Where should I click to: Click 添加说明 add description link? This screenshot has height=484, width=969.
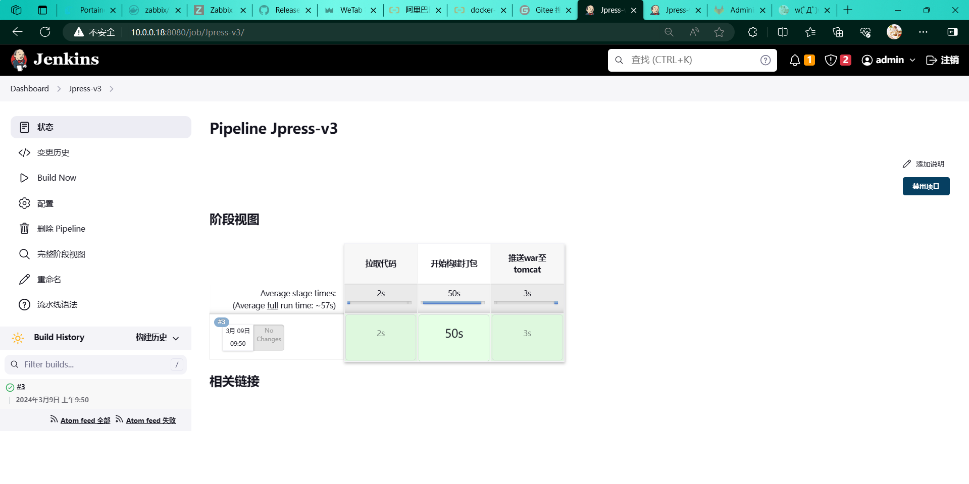click(x=923, y=164)
